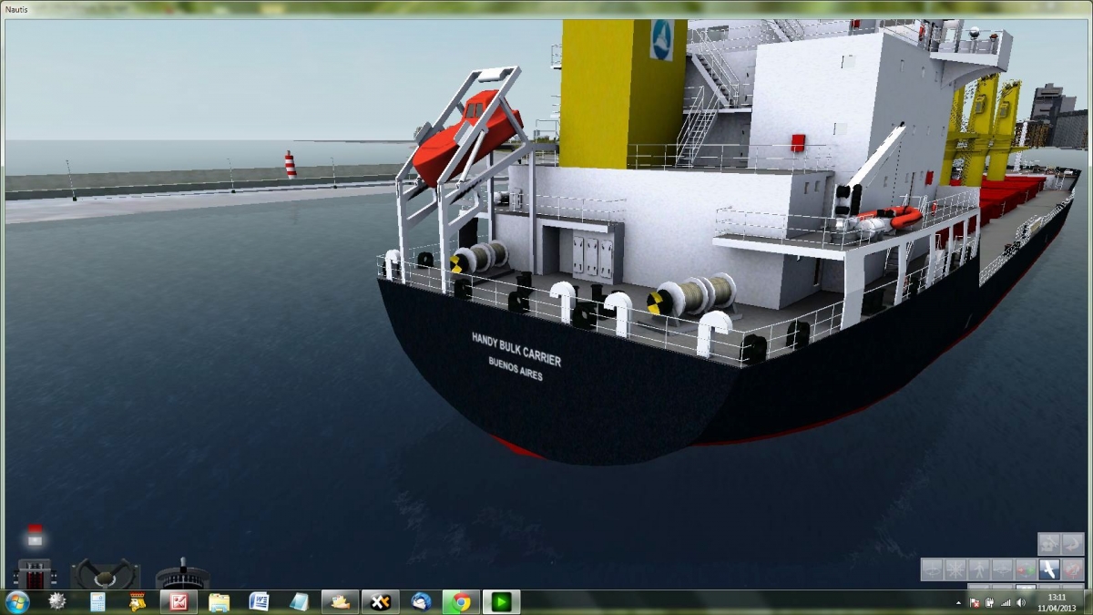Click the Nautis window title text
The width and height of the screenshot is (1093, 615).
point(16,7)
